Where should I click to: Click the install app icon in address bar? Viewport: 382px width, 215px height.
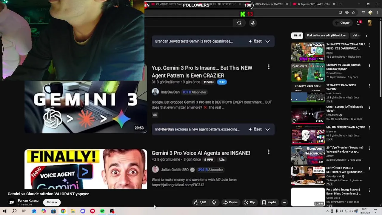(341, 13)
